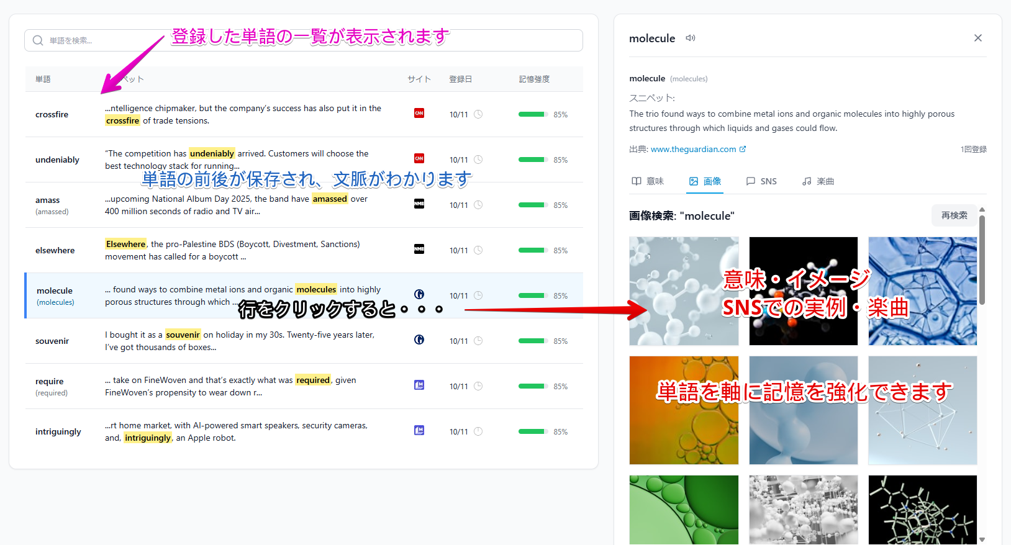Viewport: 1011px width, 545px height.
Task: Open www.theguardian.com source link
Action: pyautogui.click(x=693, y=150)
